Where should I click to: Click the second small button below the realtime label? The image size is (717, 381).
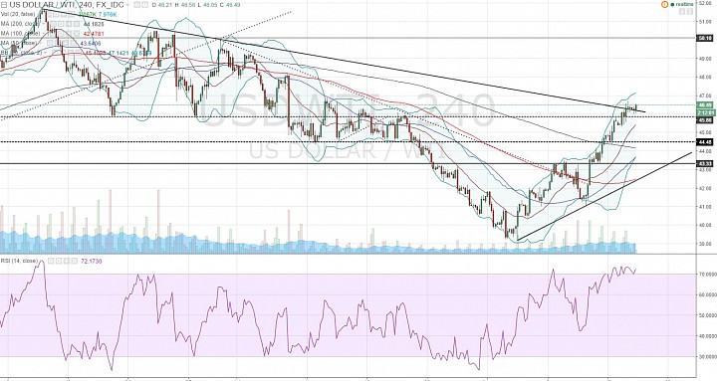pyautogui.click(x=690, y=11)
